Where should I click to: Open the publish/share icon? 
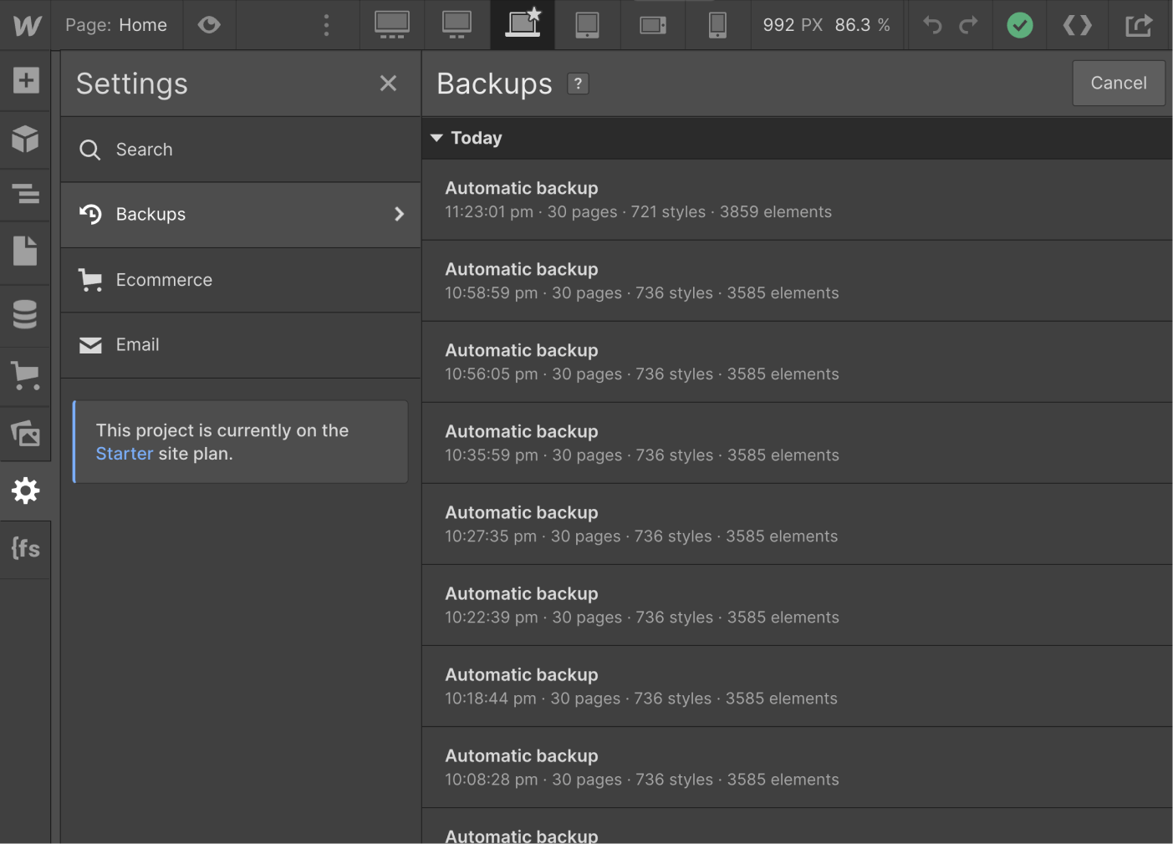(1138, 25)
